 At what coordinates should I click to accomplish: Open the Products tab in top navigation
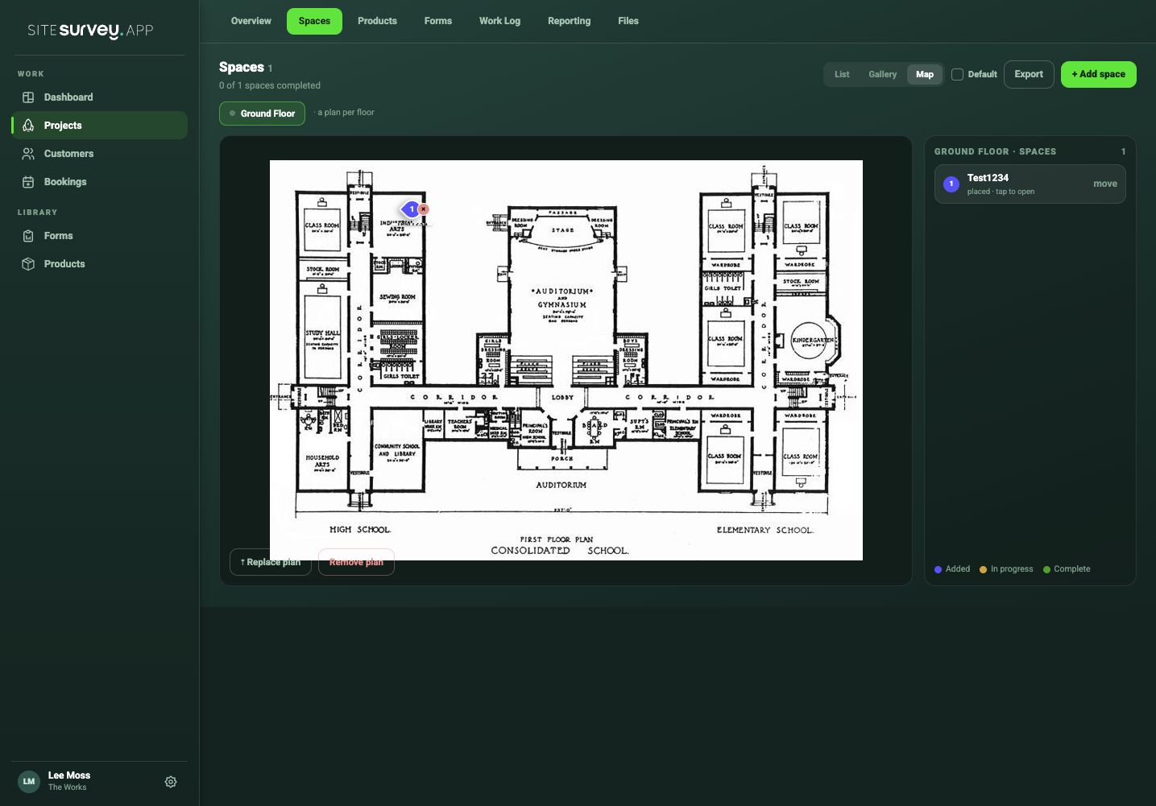point(377,21)
